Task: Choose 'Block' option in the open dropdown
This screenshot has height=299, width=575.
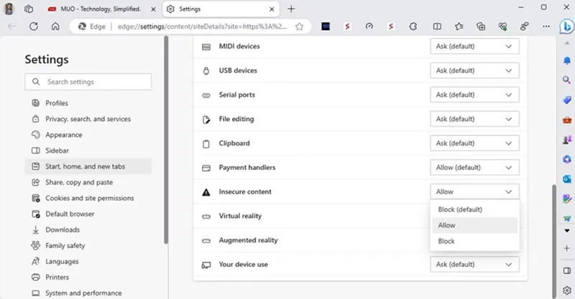Action: coord(446,241)
